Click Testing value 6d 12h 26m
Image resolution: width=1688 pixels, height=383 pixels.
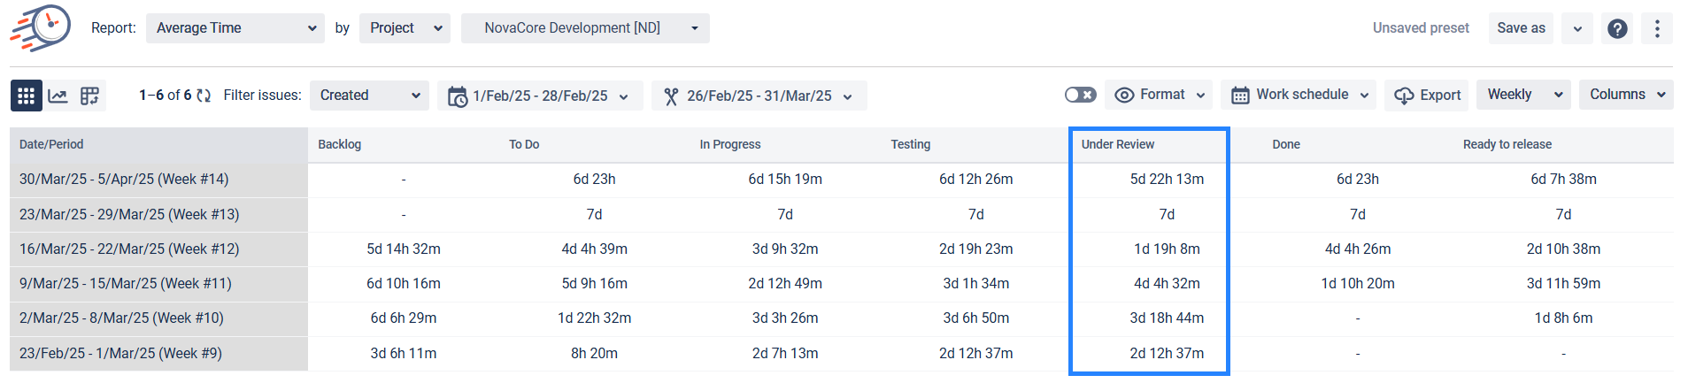tap(975, 180)
